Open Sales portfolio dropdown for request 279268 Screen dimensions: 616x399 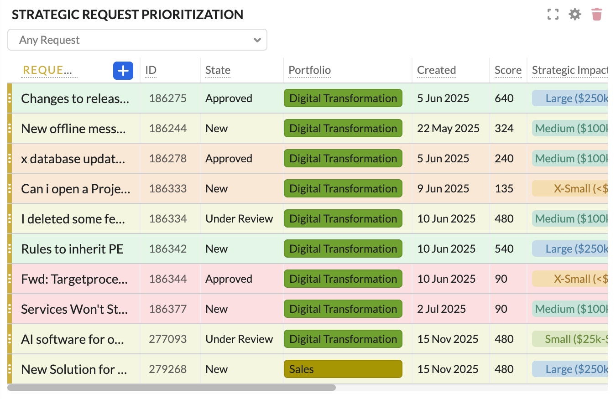pos(343,369)
